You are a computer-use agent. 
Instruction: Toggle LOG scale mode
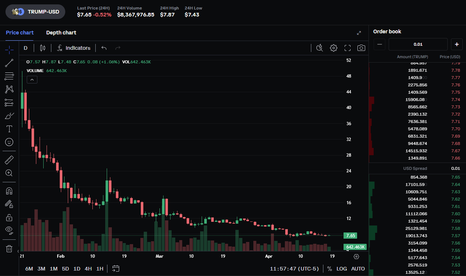342,269
